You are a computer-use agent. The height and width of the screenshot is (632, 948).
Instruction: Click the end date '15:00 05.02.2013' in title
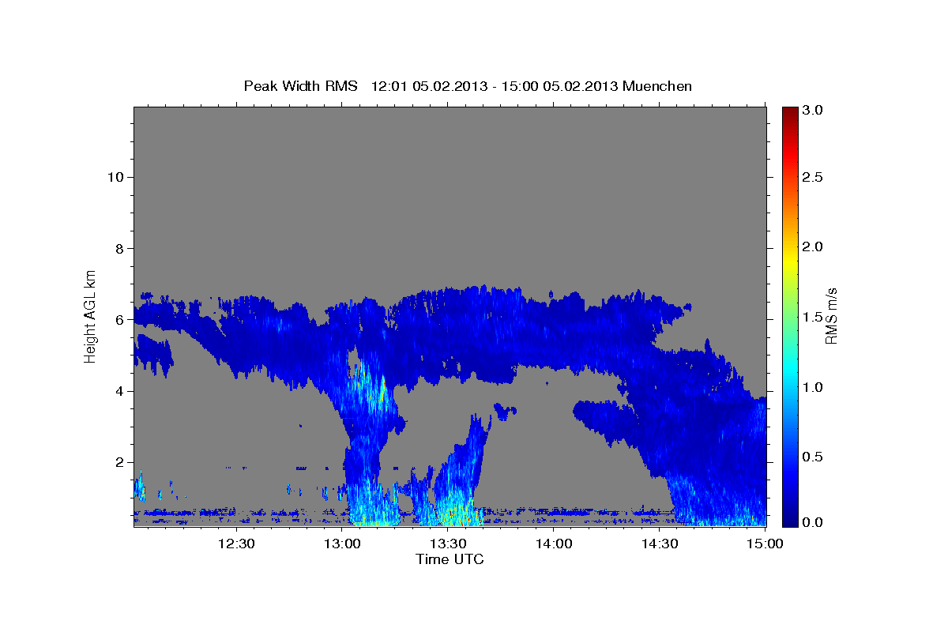click(x=559, y=86)
